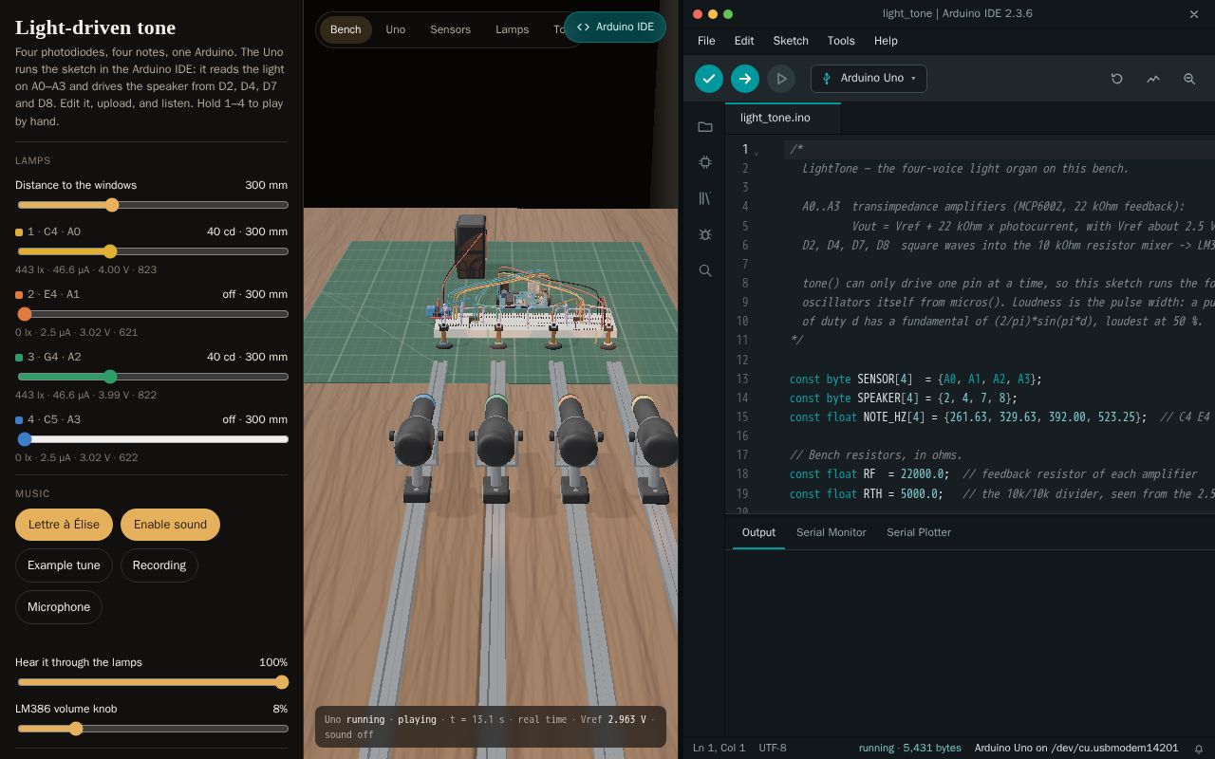This screenshot has width=1215, height=759.
Task: Toggle the Recording option
Action: 159,565
